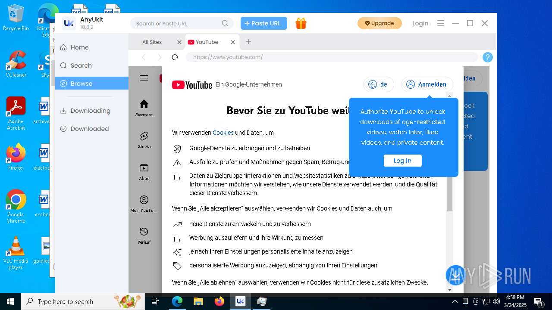Open CCleaner desktop shortcut
The height and width of the screenshot is (310, 552).
(x=16, y=65)
